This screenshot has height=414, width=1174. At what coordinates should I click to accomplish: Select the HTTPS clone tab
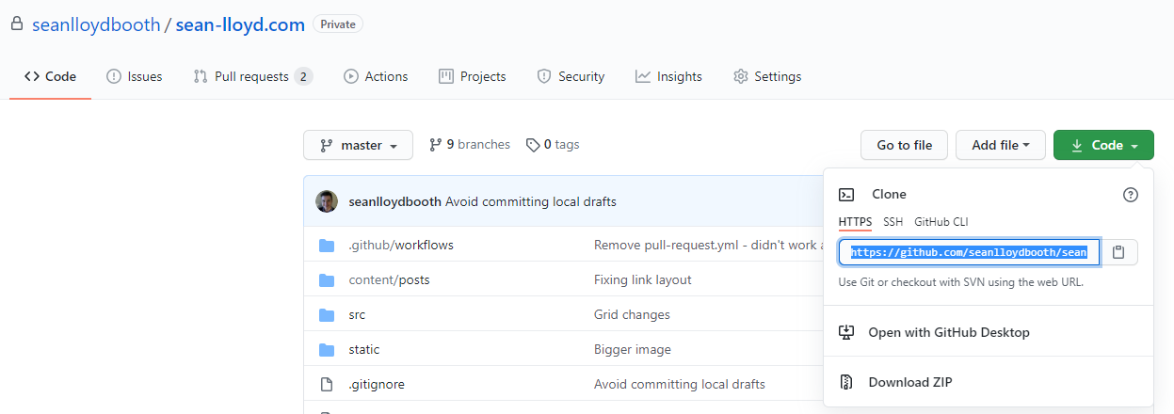coord(855,222)
